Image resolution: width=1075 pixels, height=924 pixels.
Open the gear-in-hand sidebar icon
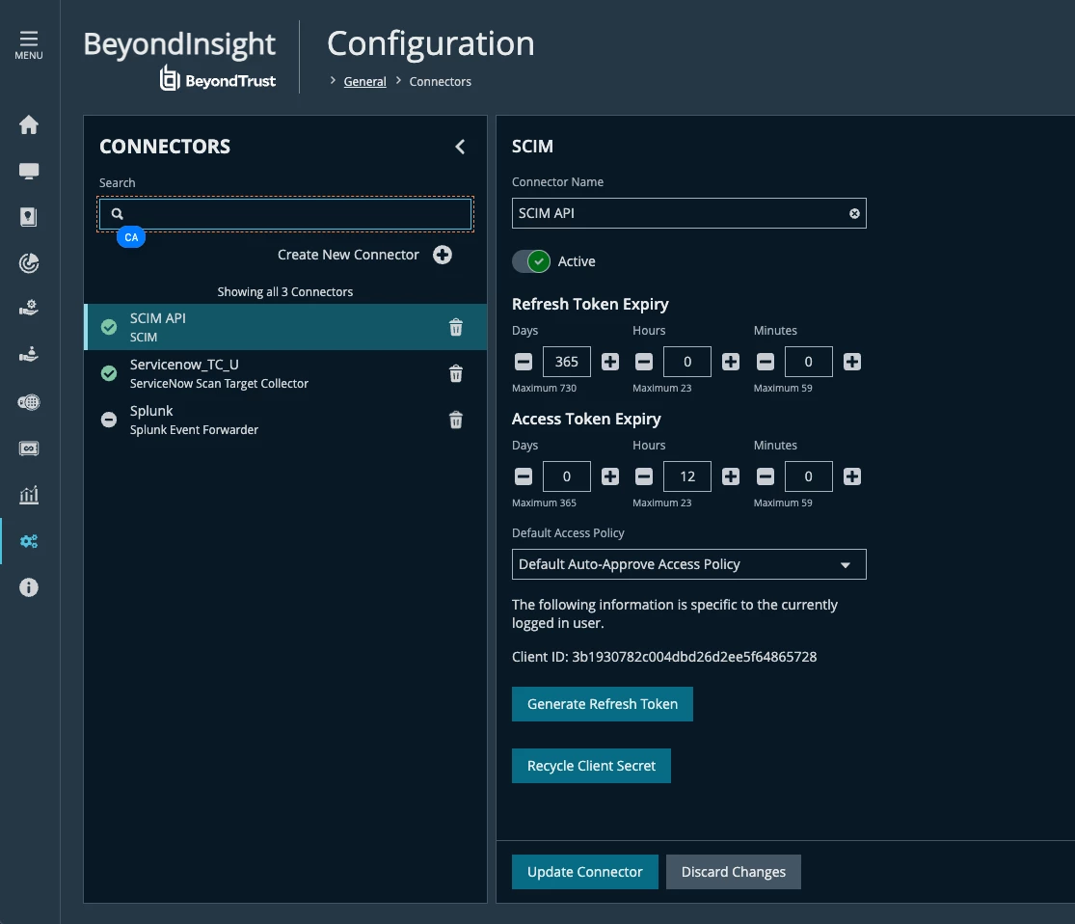[x=29, y=309]
